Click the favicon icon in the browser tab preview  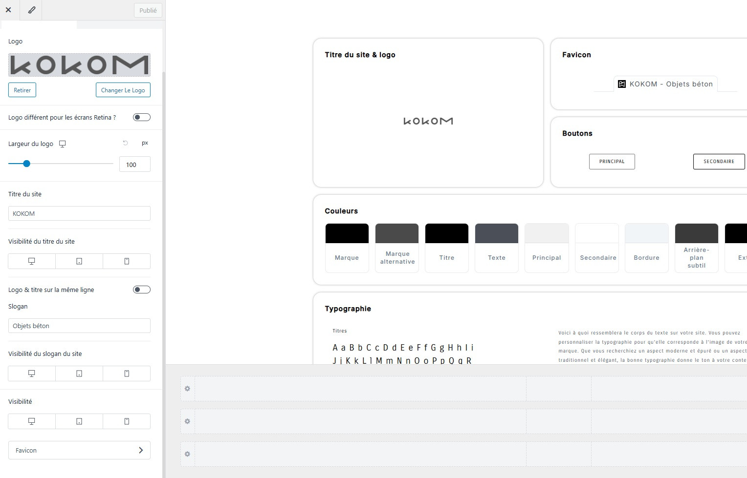point(622,84)
